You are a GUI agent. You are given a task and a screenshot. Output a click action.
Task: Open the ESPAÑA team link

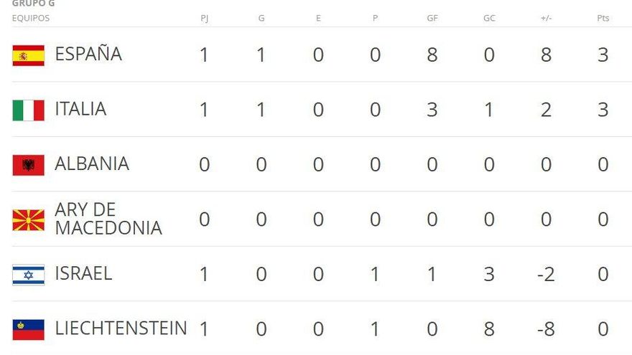tap(88, 55)
